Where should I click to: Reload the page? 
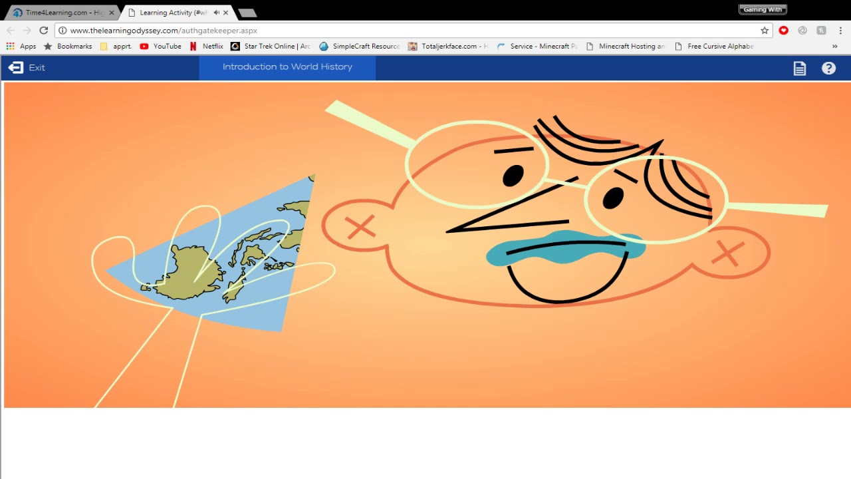(44, 31)
